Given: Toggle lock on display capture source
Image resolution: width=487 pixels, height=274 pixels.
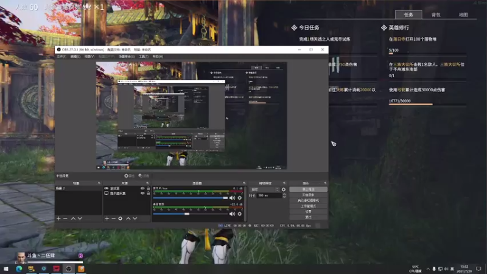Looking at the screenshot, I should pos(148,193).
